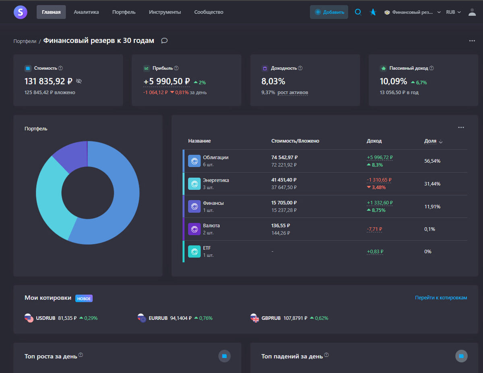Click the Облигации category icon in the table
The height and width of the screenshot is (373, 483).
click(194, 161)
